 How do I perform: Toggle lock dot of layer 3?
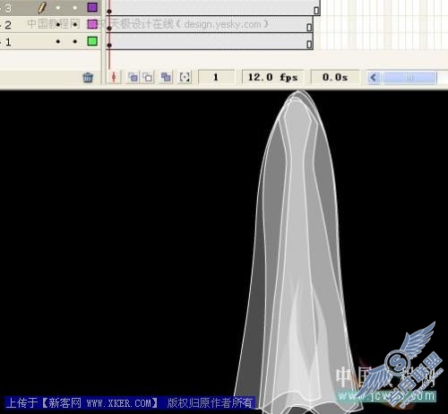coord(75,8)
